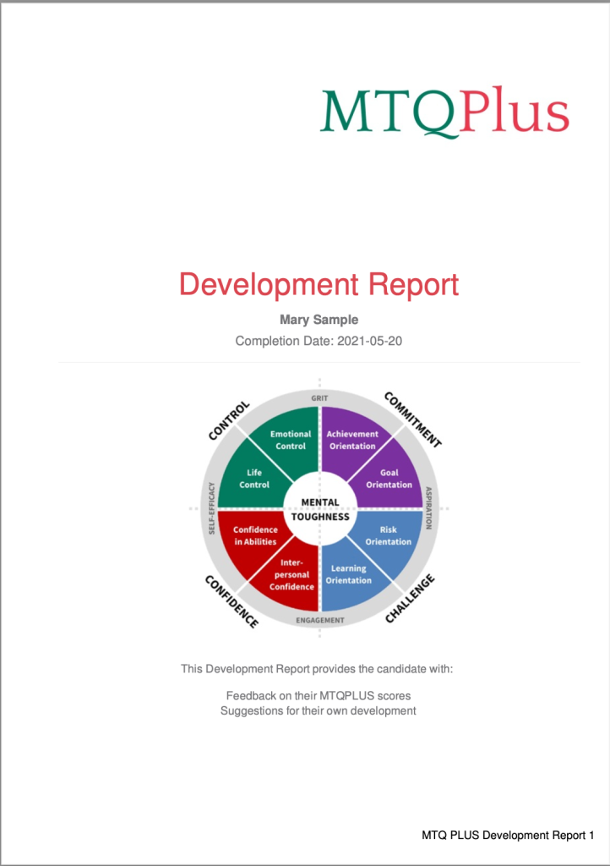
Task: Select the Learning Orientation segment
Action: click(348, 574)
